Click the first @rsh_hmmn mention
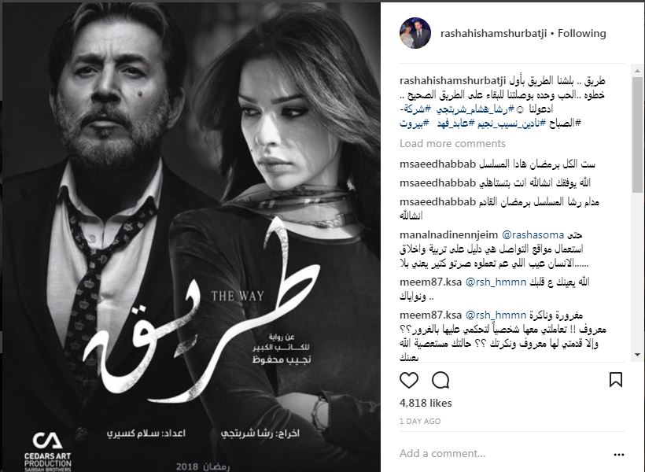Viewport: 645px width, 472px height. [x=496, y=282]
